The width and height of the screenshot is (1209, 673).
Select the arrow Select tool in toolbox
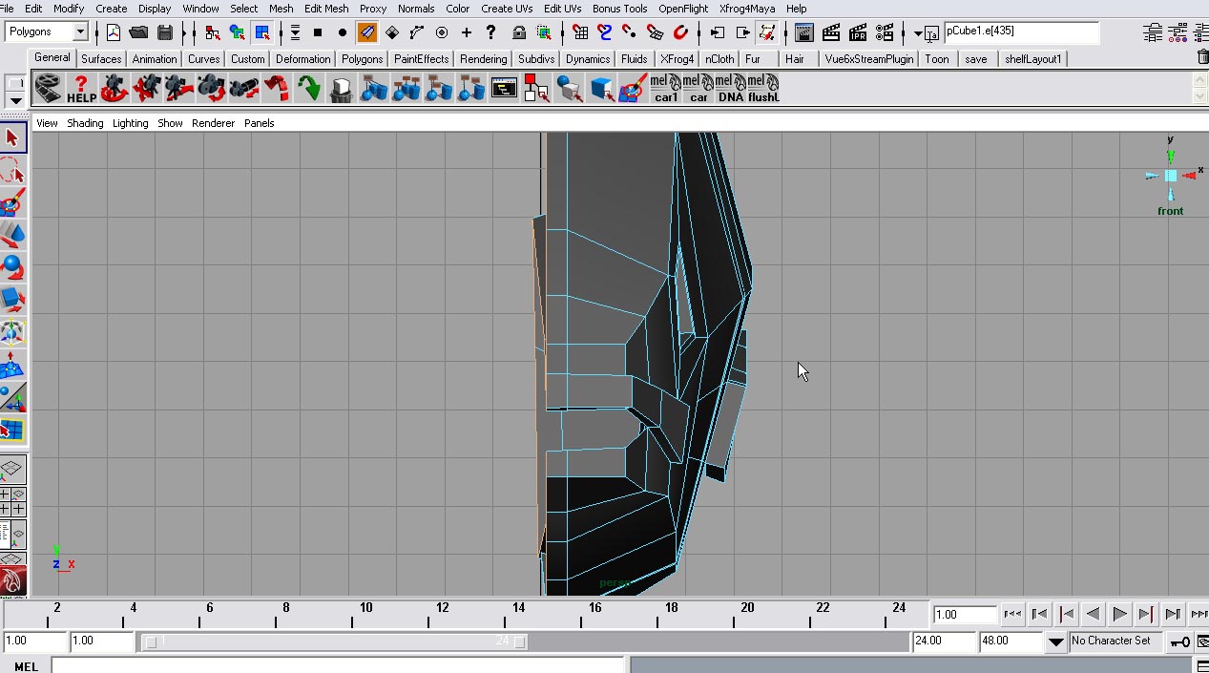12,138
